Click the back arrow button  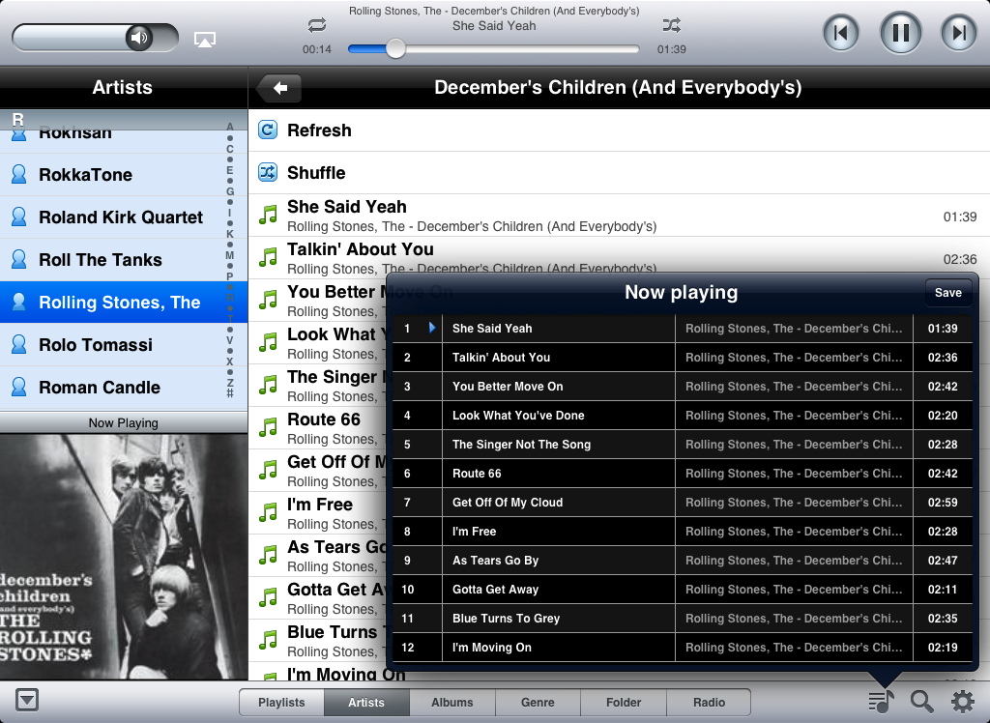point(279,88)
